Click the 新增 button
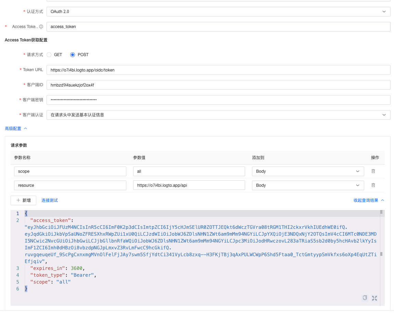394x313 pixels. [23, 200]
